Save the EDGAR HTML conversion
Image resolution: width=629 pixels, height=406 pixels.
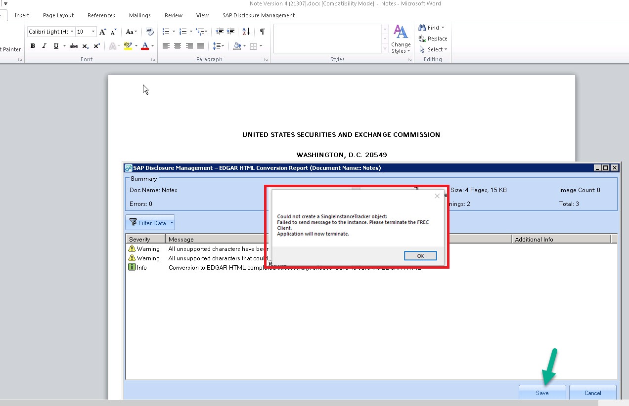coord(542,393)
